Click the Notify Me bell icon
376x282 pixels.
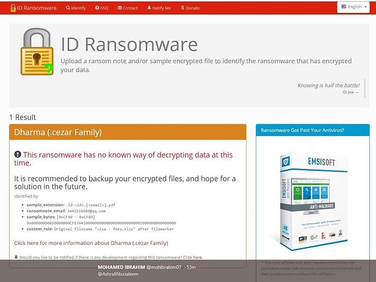[149, 8]
